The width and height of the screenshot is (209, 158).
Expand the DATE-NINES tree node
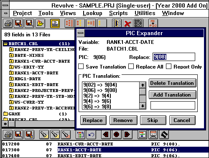11,55
